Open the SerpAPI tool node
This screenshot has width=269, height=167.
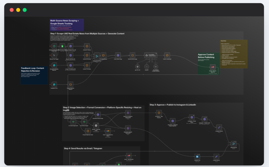click(146, 67)
